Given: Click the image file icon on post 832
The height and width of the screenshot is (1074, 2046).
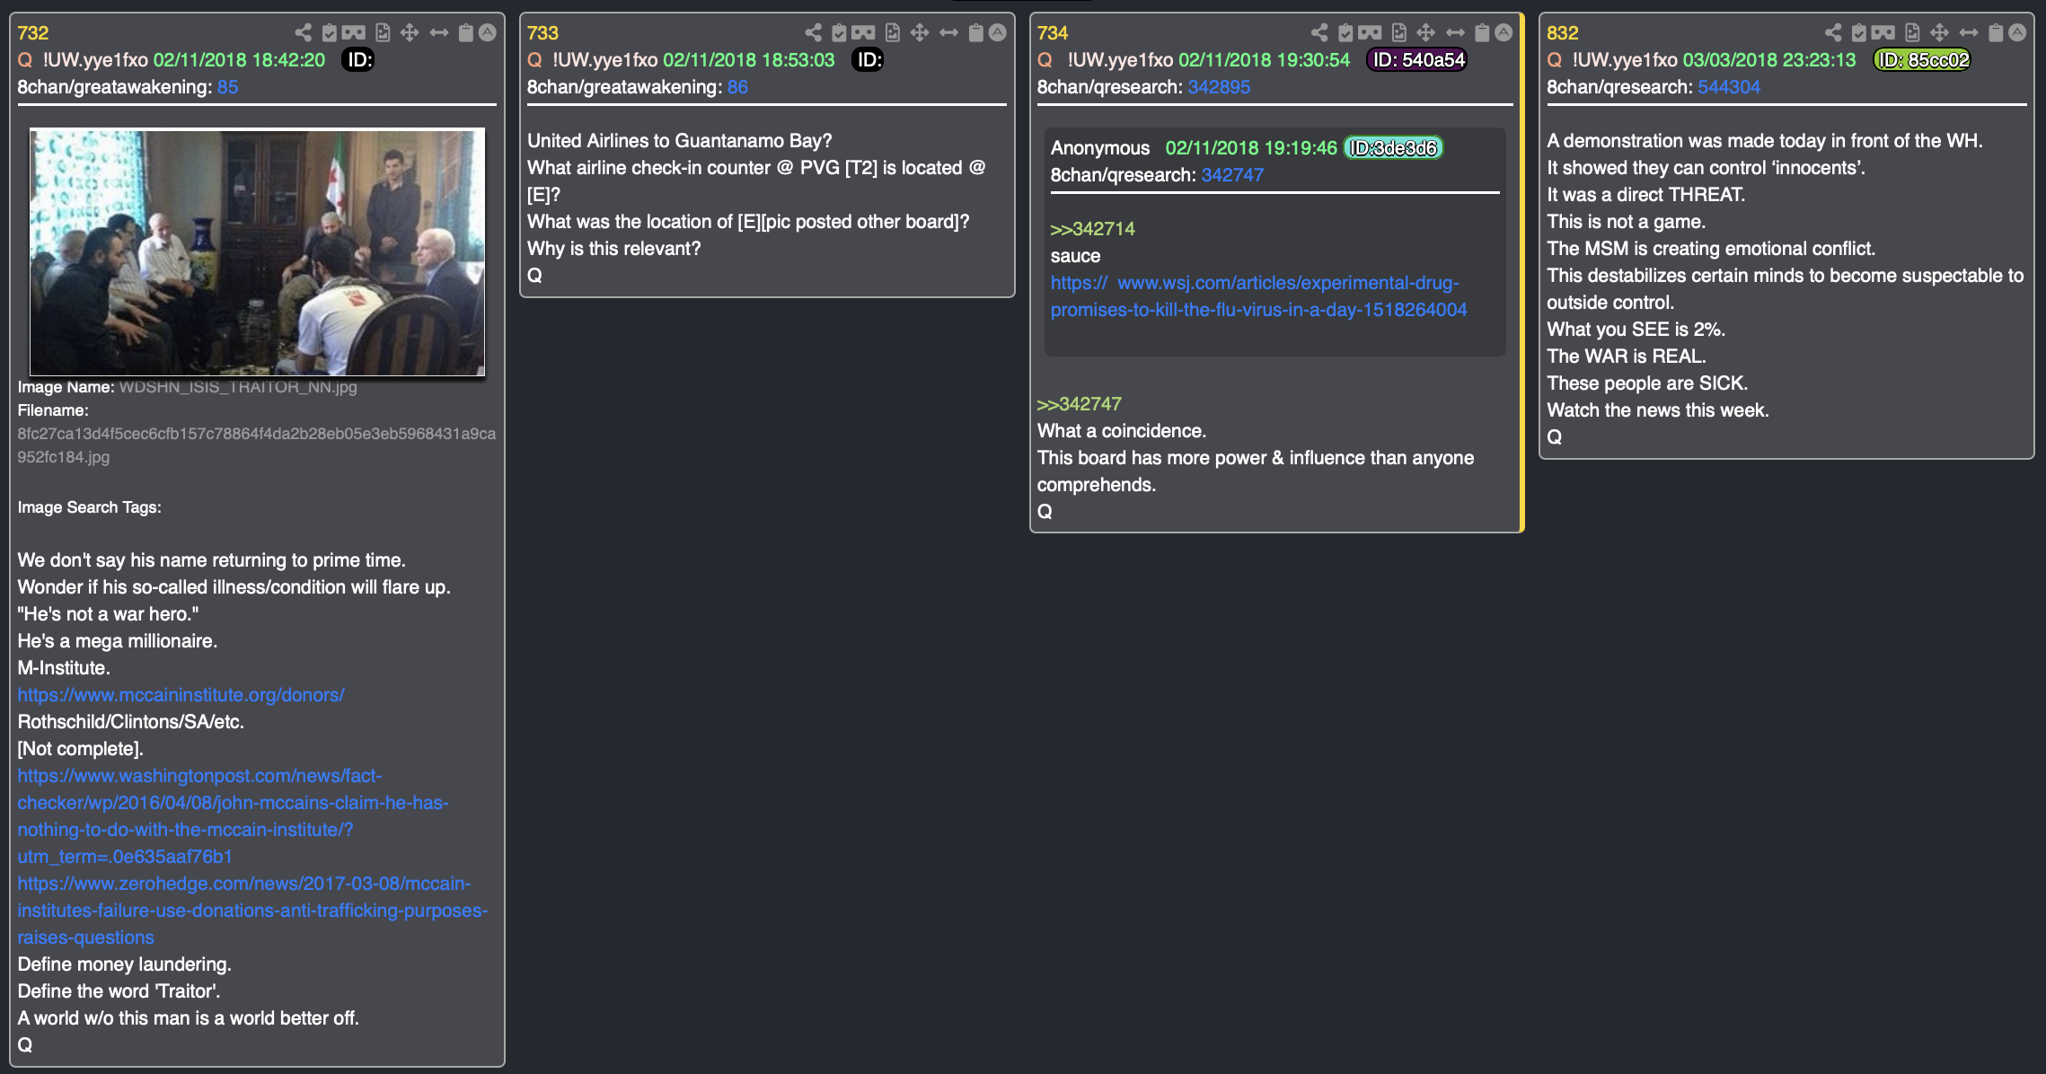Looking at the screenshot, I should click(x=1913, y=33).
